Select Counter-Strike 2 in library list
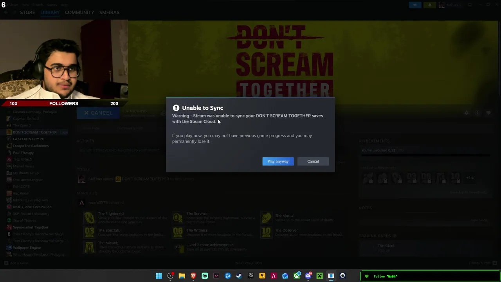This screenshot has height=282, width=501. 26,119
